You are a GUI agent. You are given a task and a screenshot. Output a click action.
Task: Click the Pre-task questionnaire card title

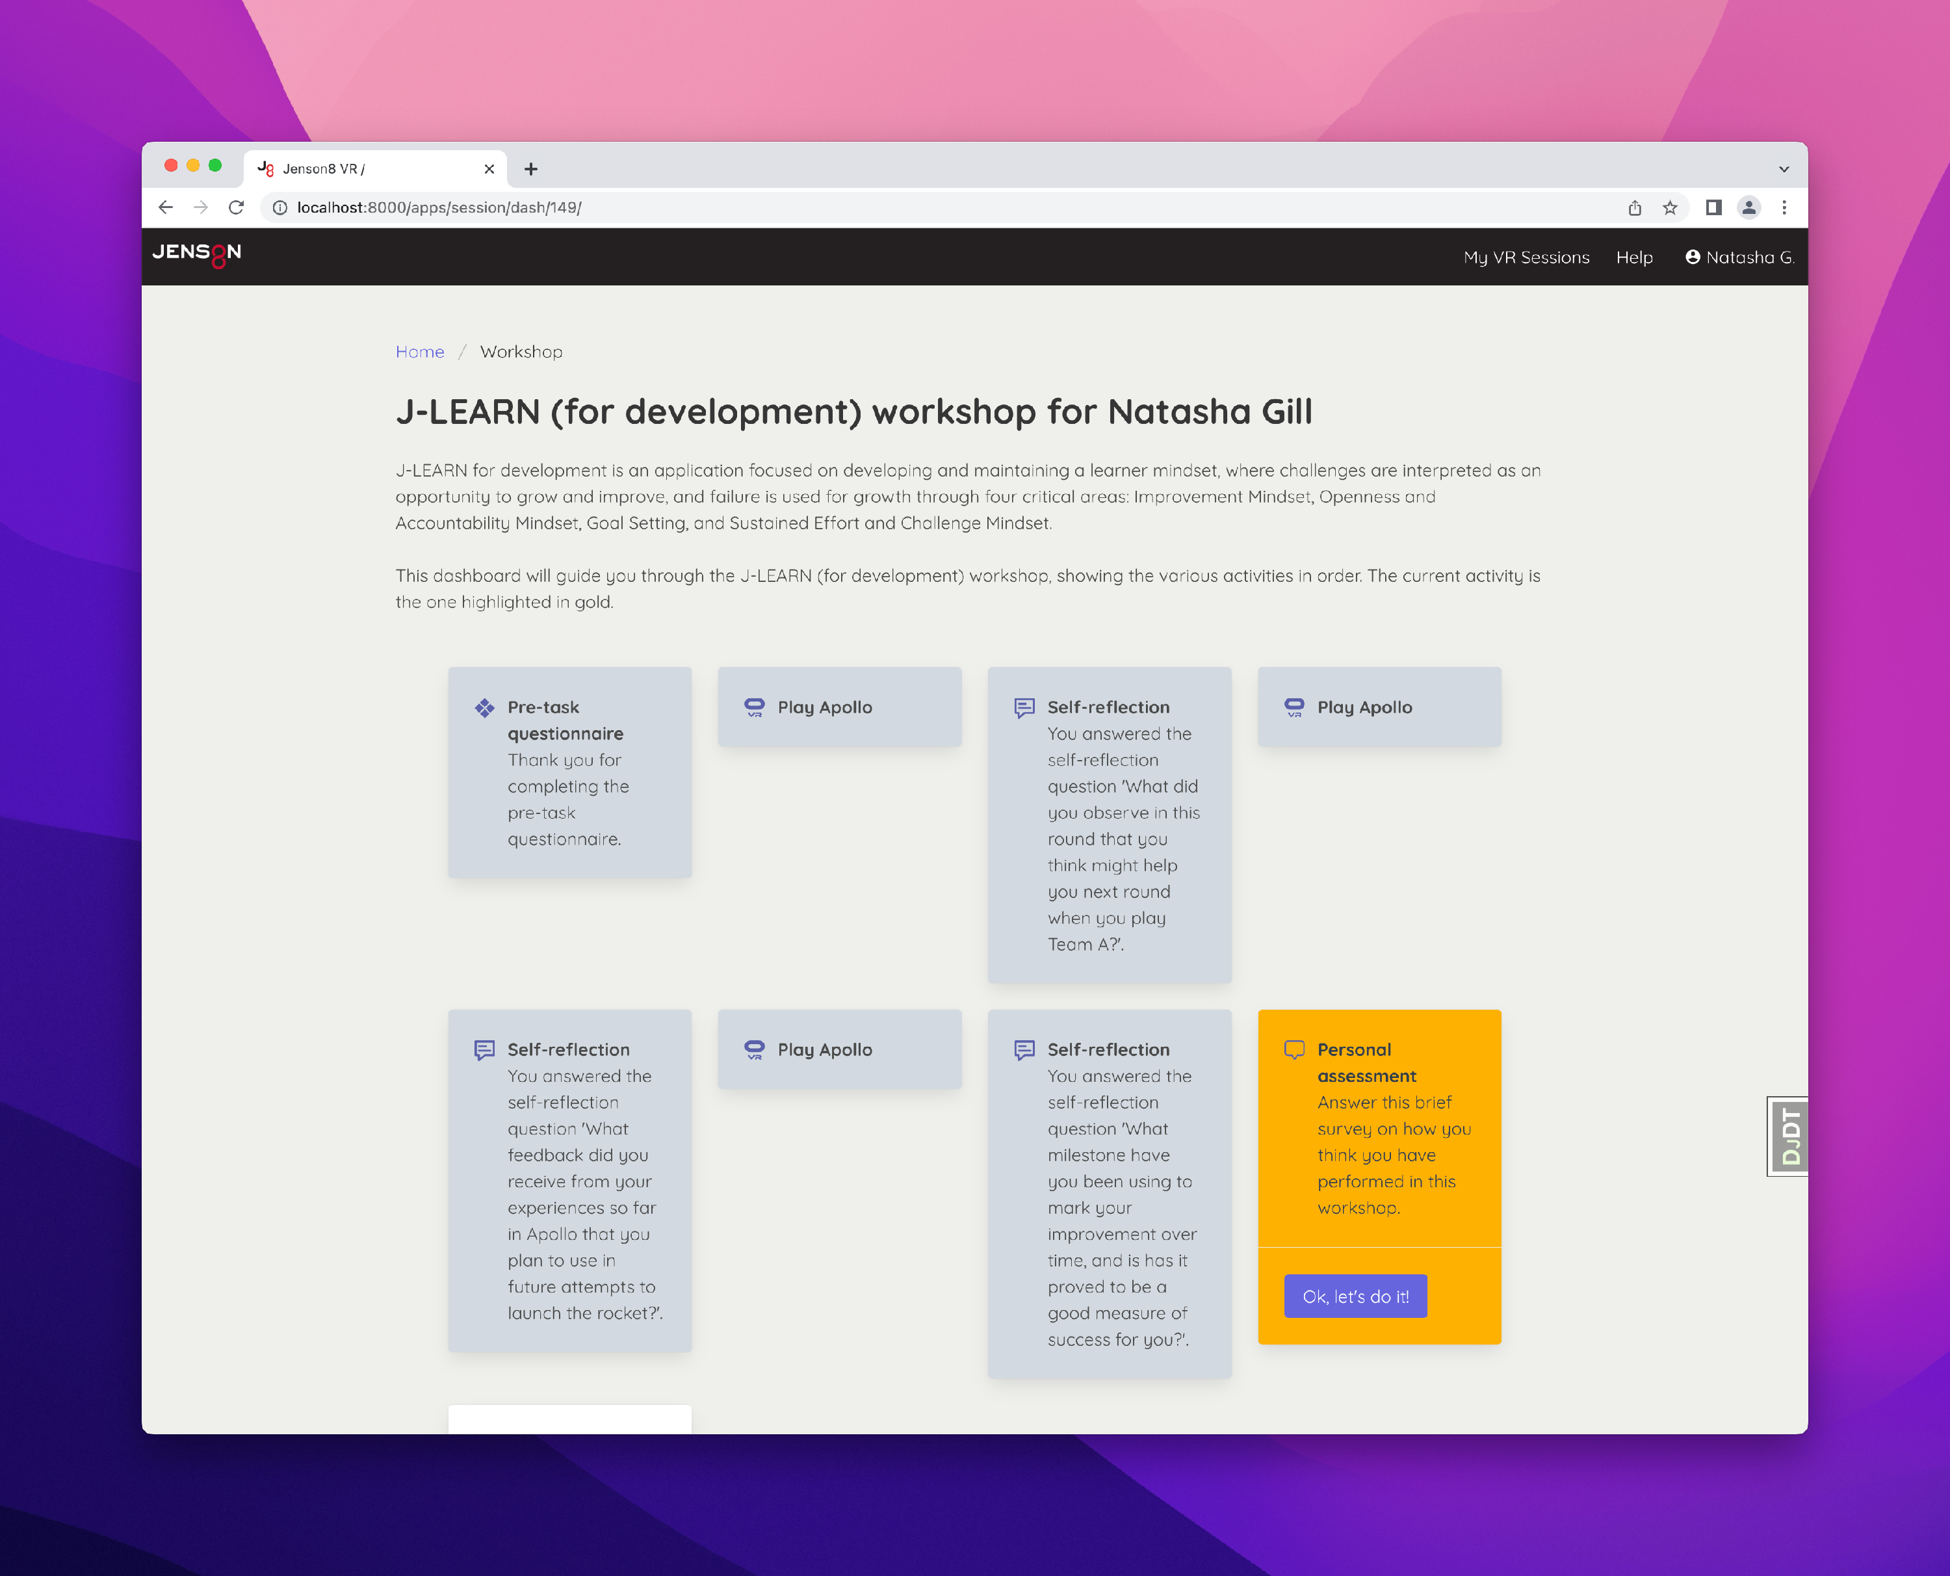565,721
